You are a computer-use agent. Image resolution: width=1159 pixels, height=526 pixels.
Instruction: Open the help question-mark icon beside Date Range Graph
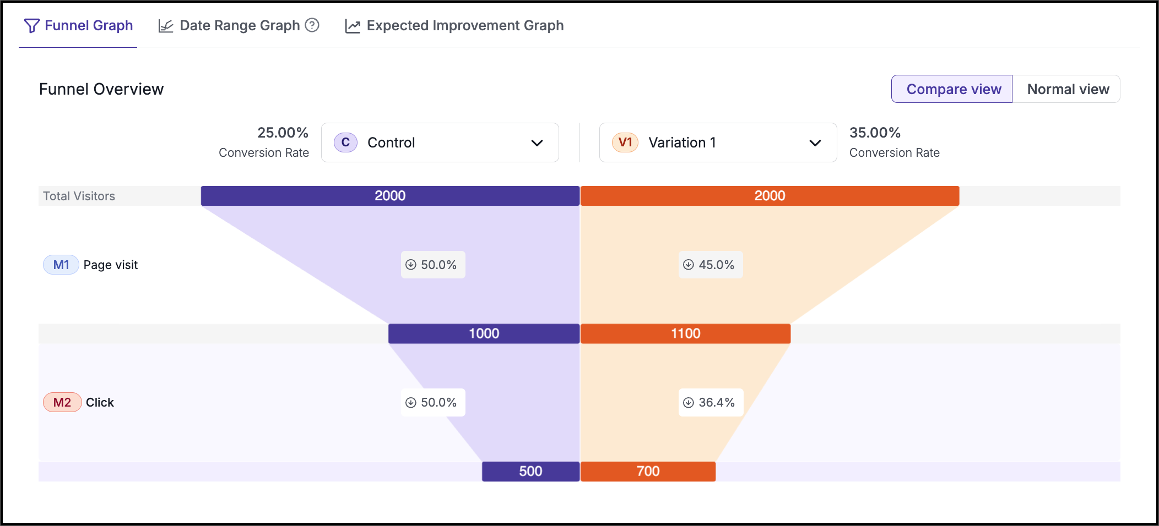tap(312, 25)
